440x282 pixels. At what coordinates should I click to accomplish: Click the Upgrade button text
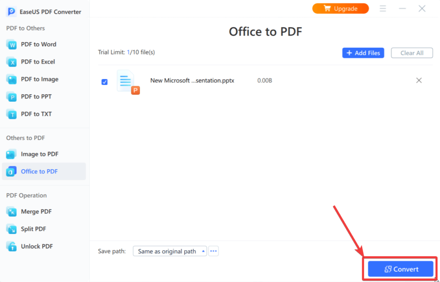pos(346,9)
